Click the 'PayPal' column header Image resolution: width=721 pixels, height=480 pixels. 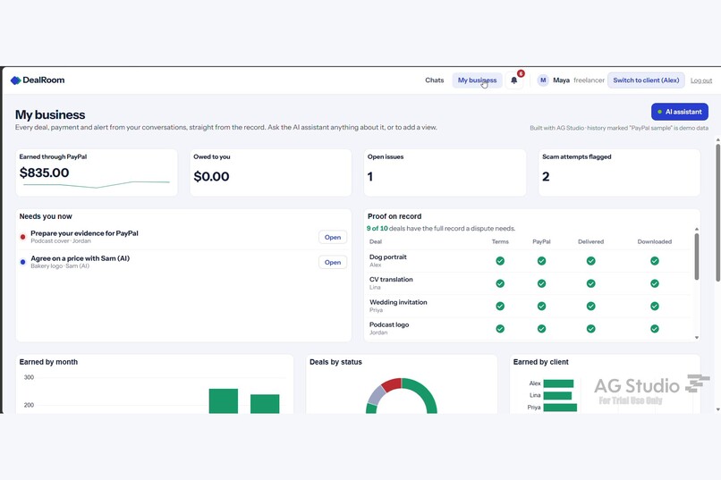pos(542,241)
